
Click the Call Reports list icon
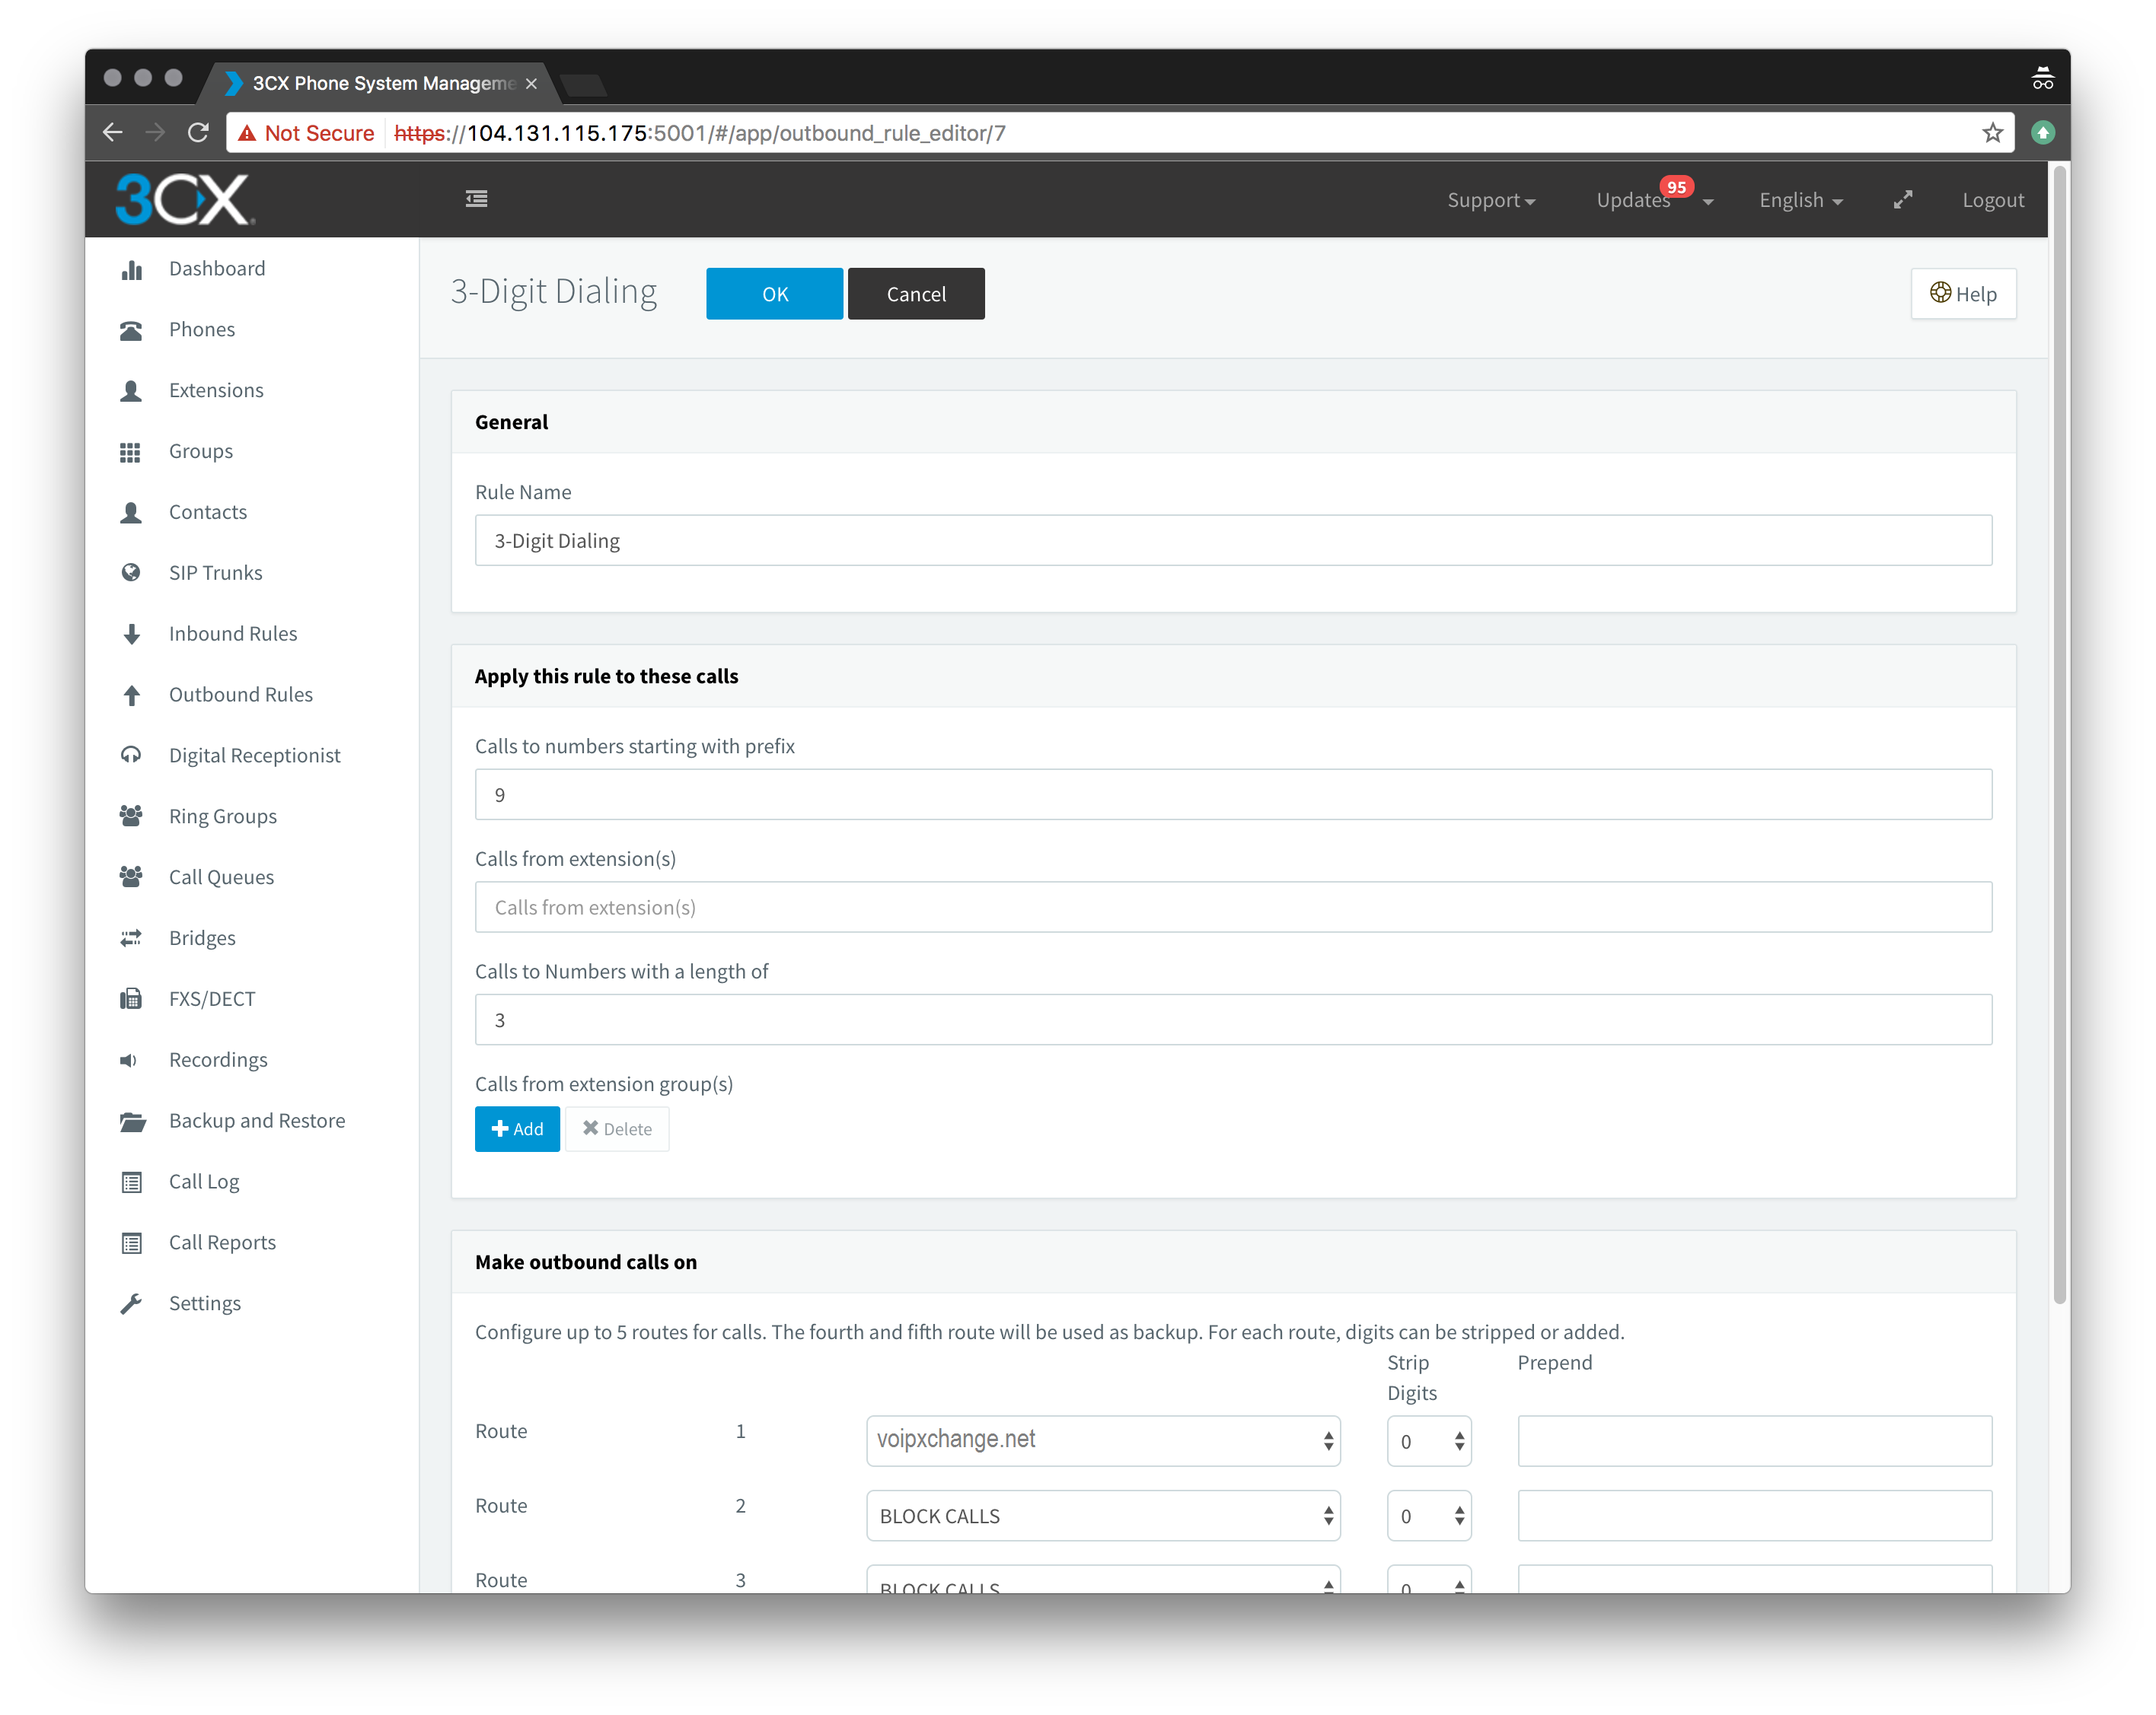pos(131,1243)
